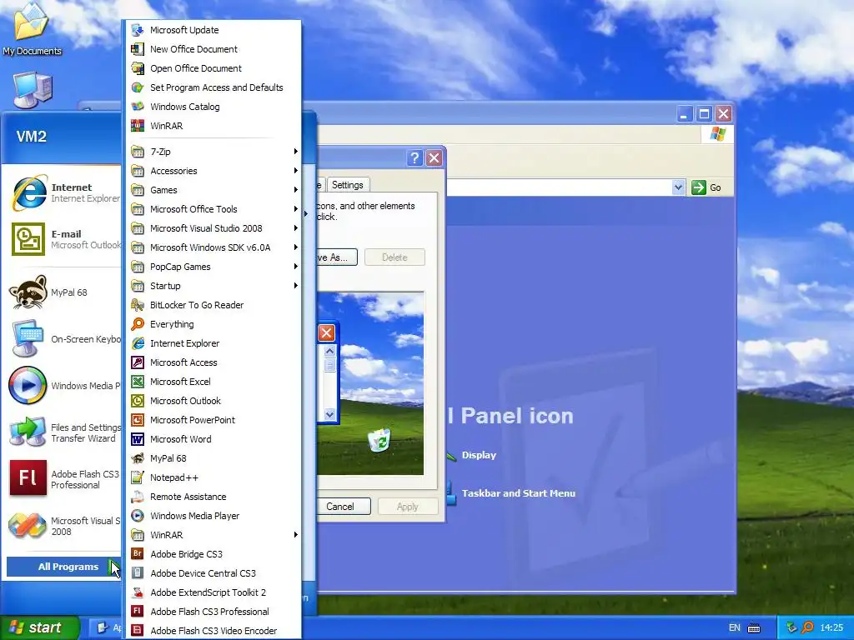This screenshot has width=854, height=640.
Task: Launch Microsoft Access
Action: tap(213, 362)
